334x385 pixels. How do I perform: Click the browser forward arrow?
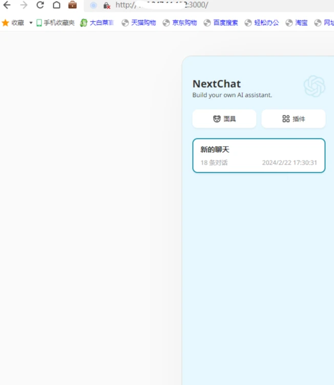[24, 5]
